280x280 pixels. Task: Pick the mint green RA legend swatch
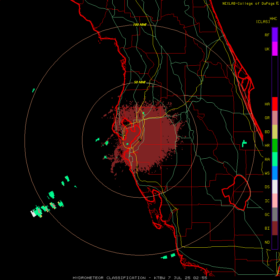[275, 159]
